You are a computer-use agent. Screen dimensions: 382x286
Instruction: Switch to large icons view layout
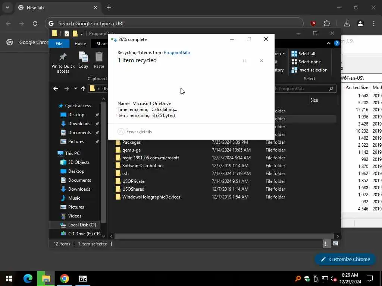coord(335,244)
